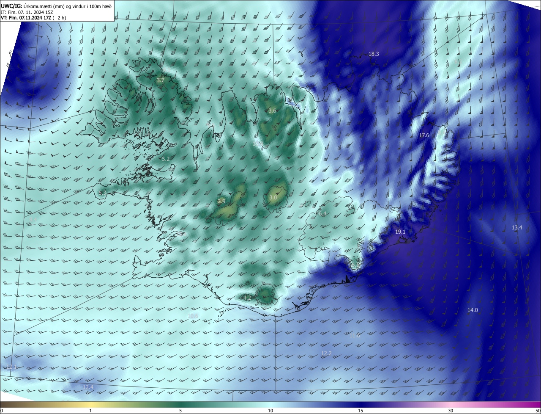Screen dimensions: 541x414
Task: Click the 6.4 value label
Action: click(x=323, y=213)
